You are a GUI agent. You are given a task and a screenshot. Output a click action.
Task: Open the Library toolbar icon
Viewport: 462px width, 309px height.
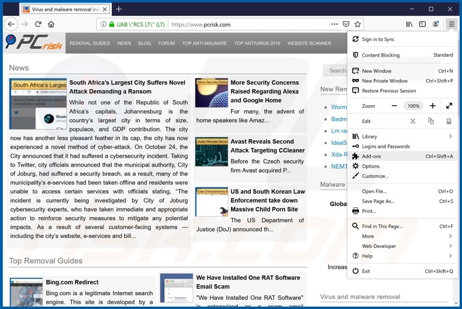pos(409,25)
